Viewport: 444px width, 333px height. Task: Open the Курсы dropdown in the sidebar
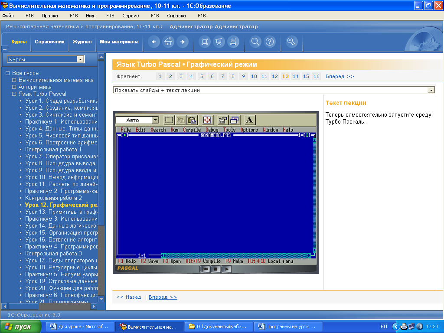[x=80, y=59]
